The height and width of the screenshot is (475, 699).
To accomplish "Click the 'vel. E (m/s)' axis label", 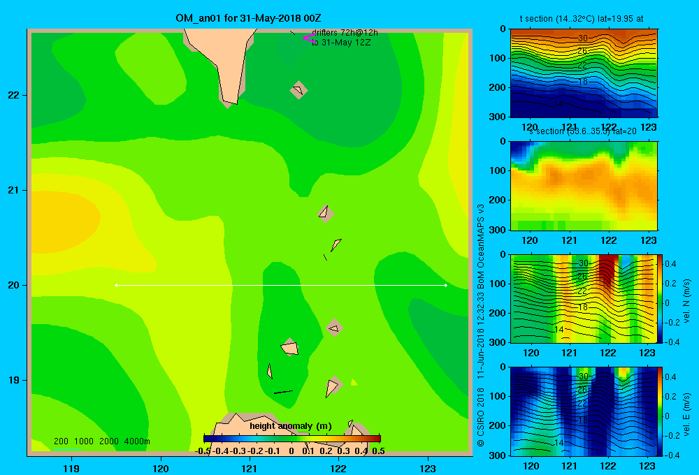I will click(x=686, y=414).
